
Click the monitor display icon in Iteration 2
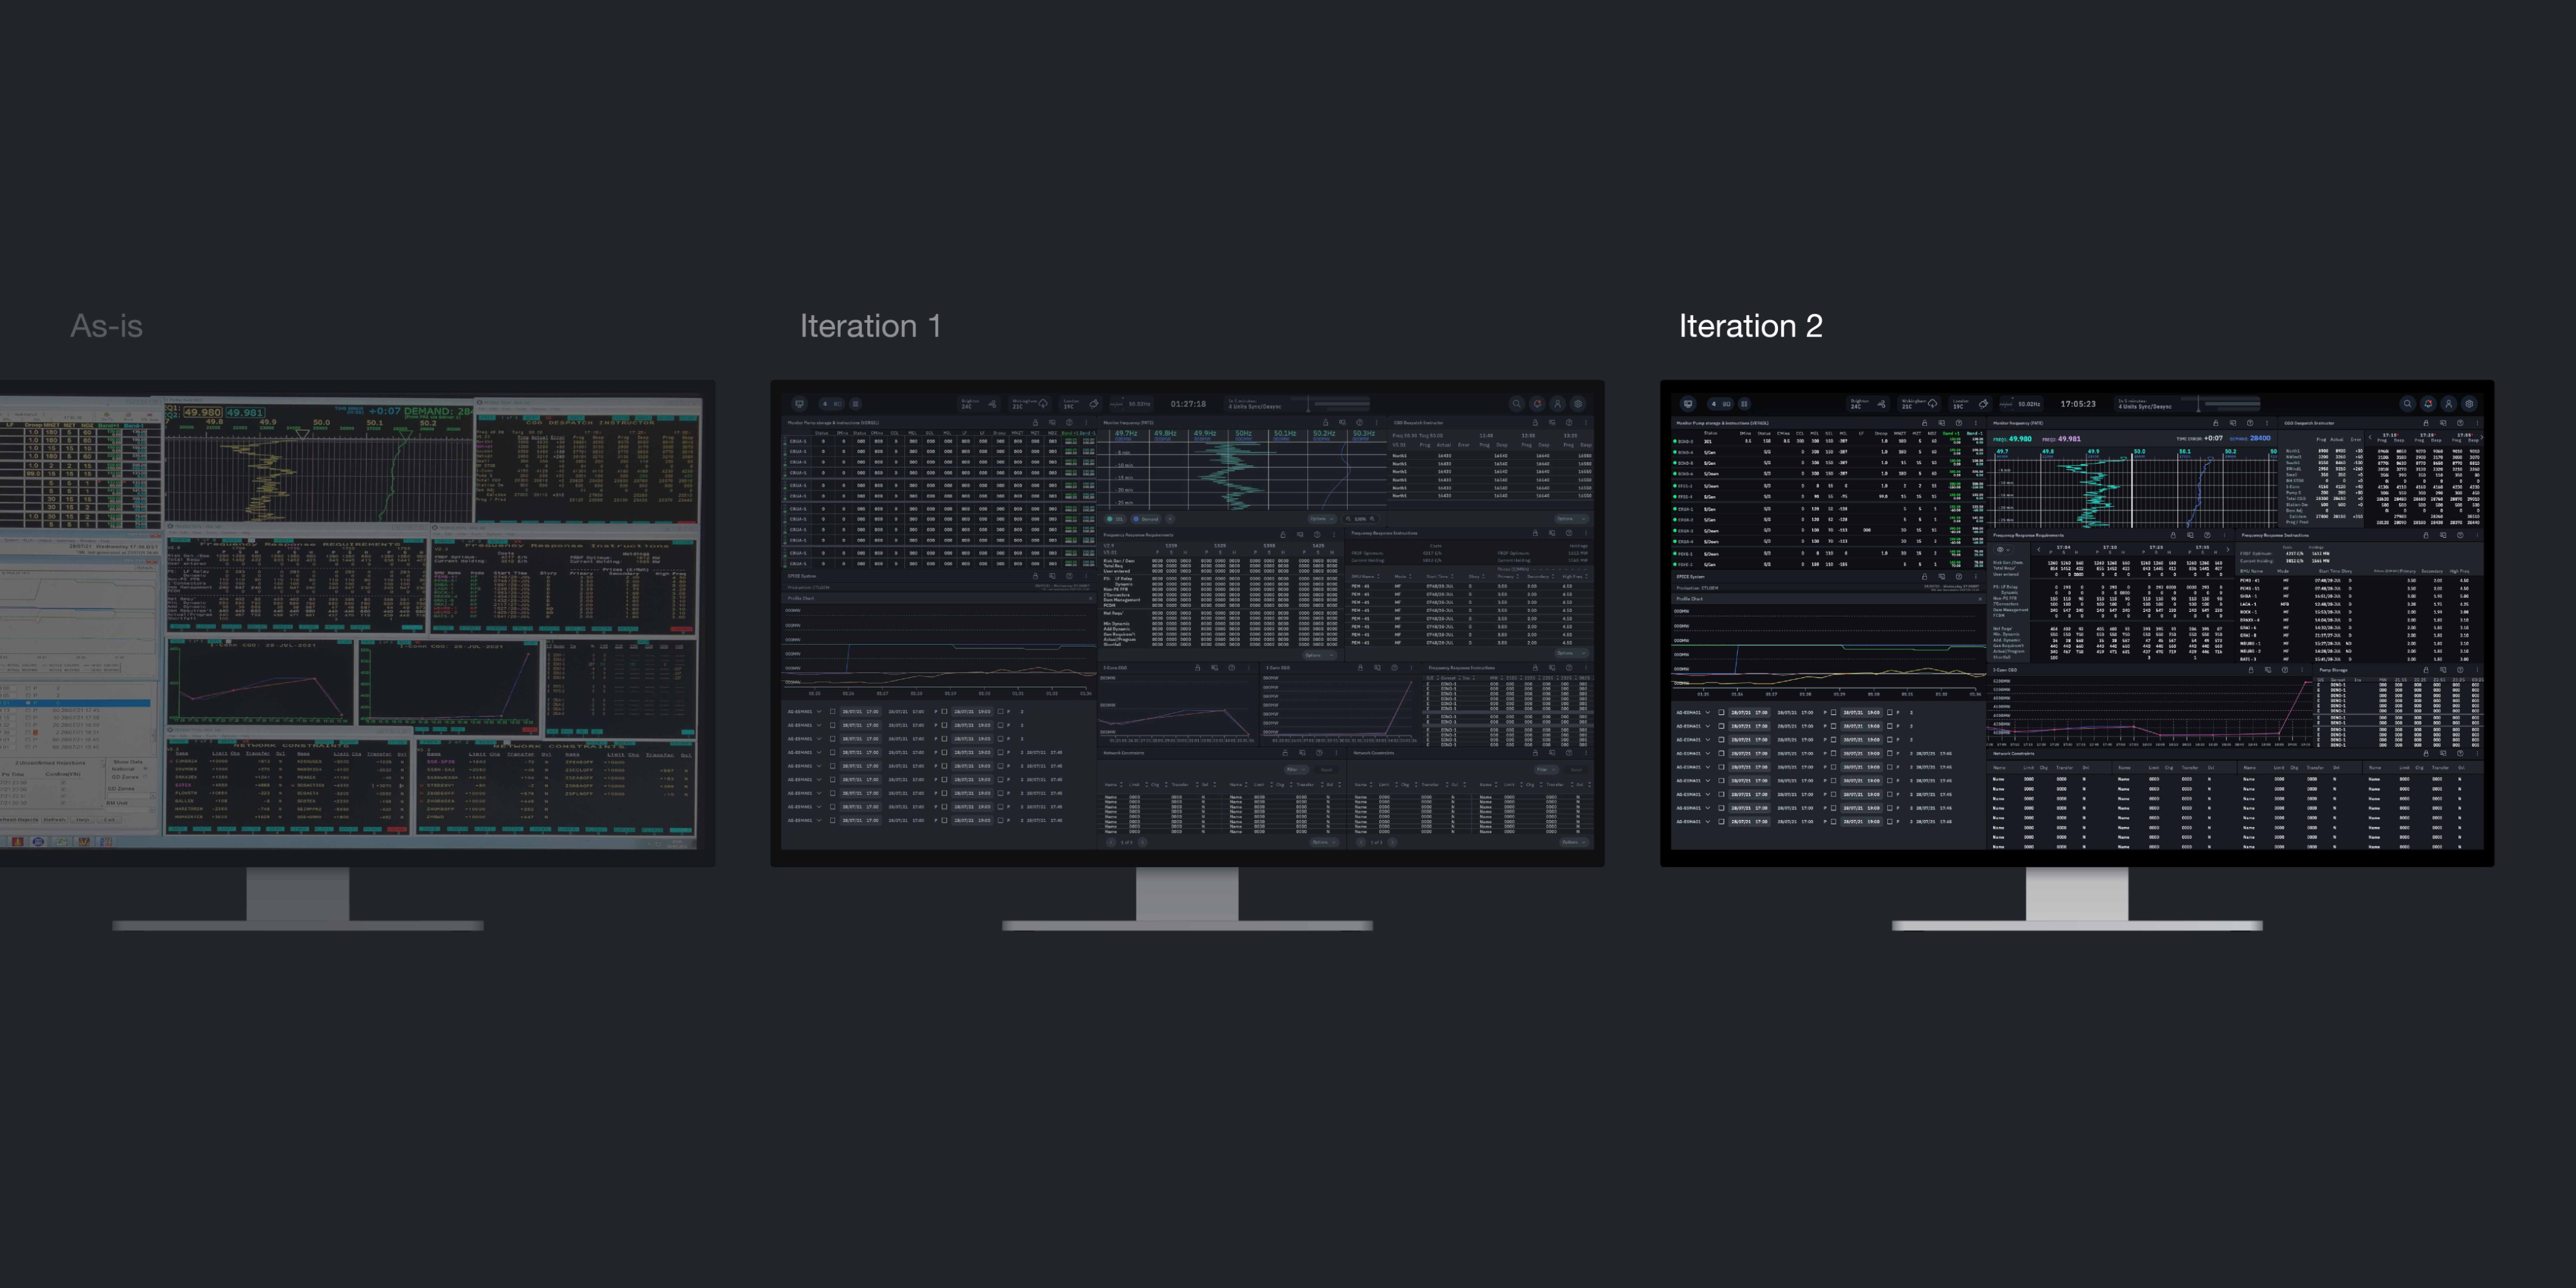coord(1688,404)
